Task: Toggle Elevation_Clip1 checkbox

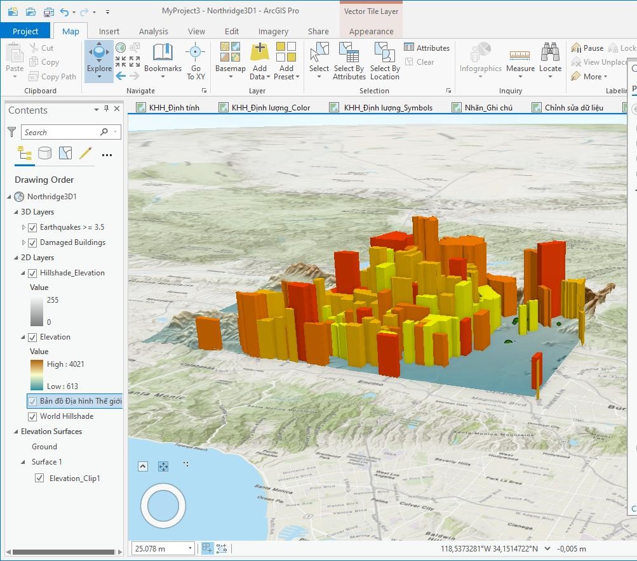Action: point(39,478)
